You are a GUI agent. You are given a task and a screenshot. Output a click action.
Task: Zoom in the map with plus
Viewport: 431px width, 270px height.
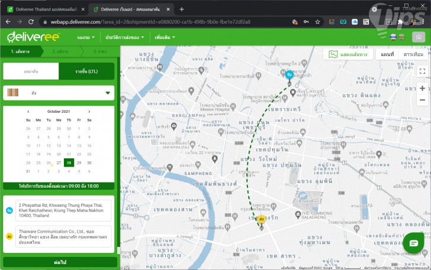click(423, 89)
